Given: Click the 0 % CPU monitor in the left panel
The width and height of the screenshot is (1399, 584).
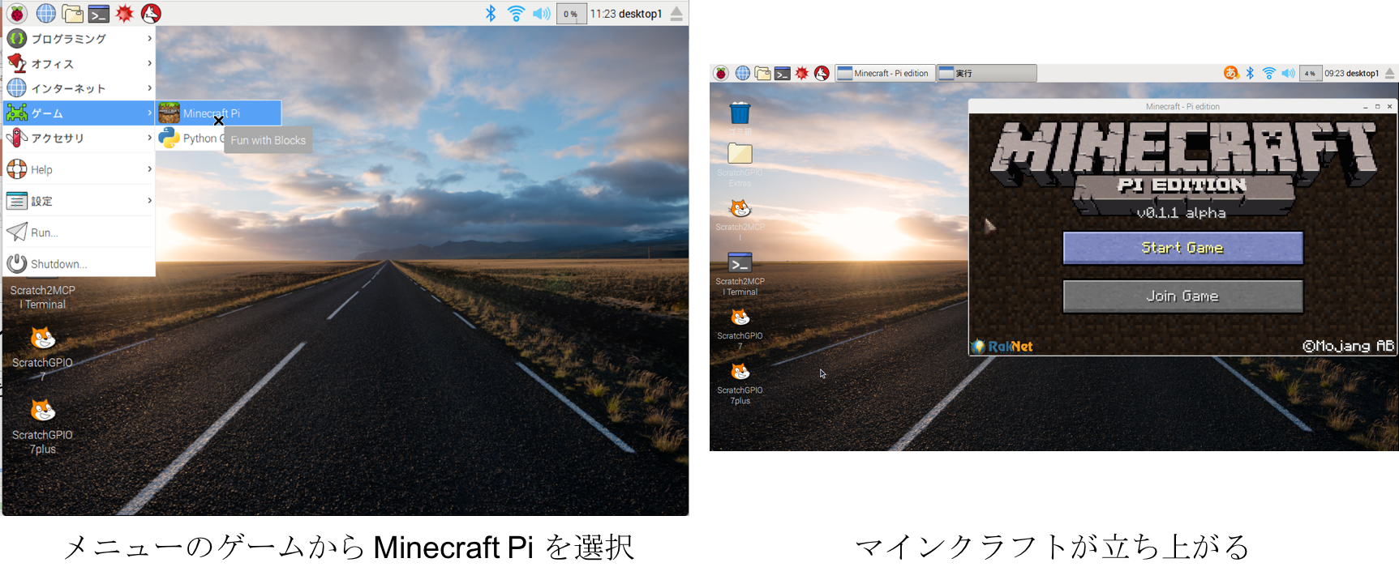Looking at the screenshot, I should pyautogui.click(x=571, y=13).
